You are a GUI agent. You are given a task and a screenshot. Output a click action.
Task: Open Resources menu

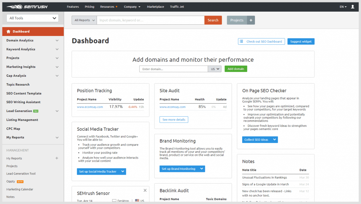click(109, 7)
